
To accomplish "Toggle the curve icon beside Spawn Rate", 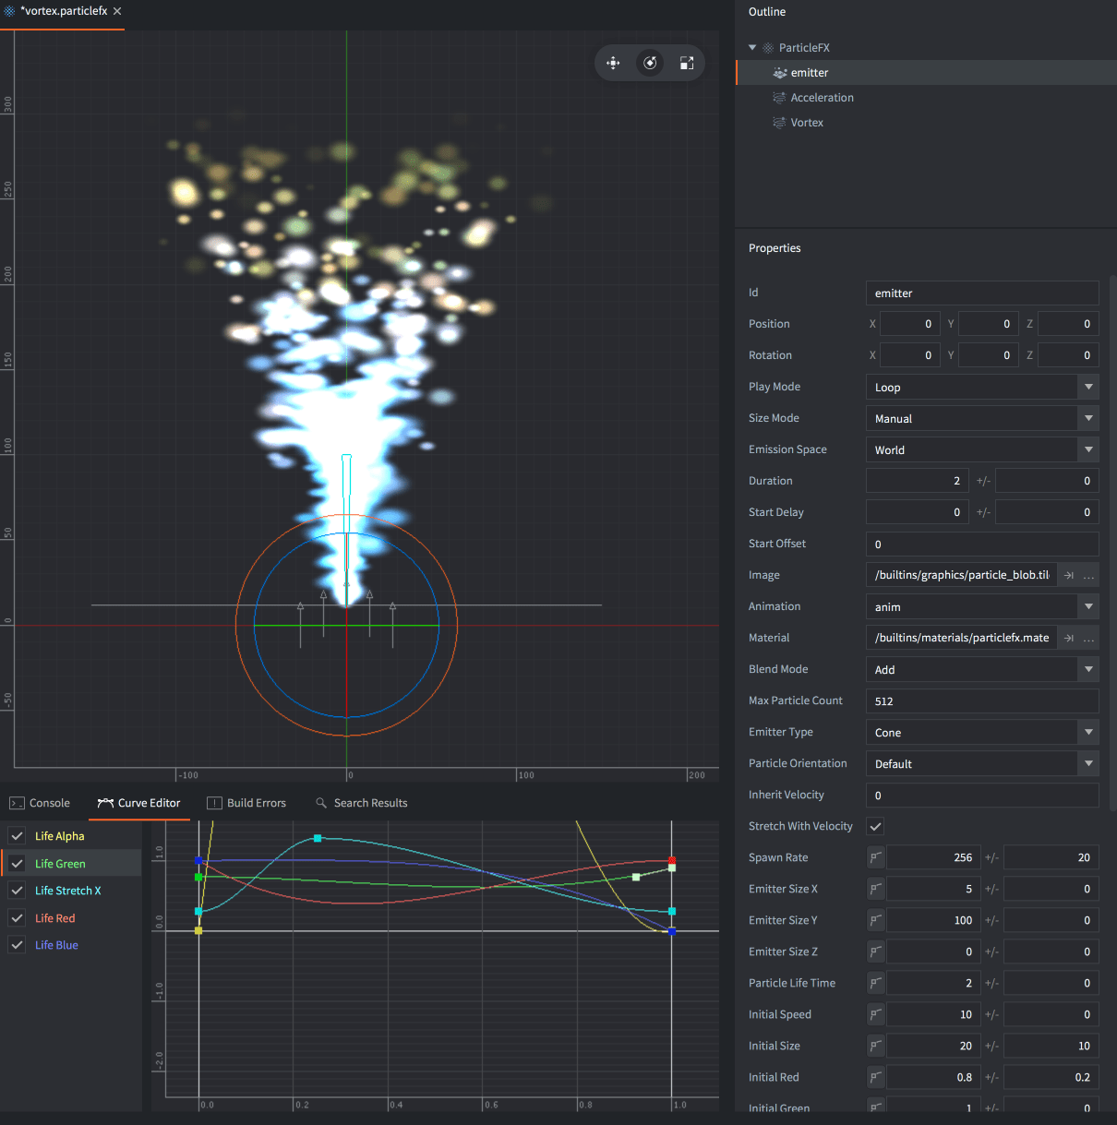I will [x=874, y=857].
